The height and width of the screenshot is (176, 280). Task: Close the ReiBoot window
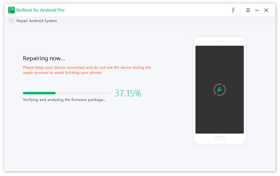266,10
